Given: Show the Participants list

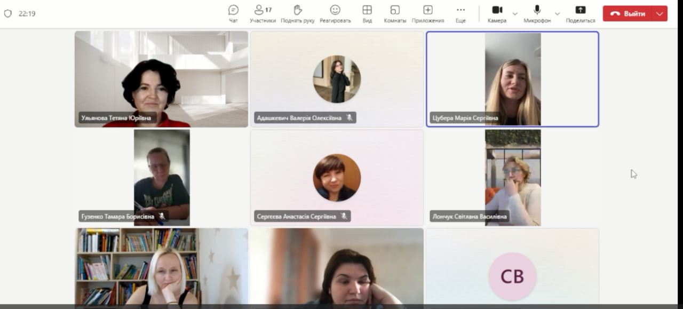Looking at the screenshot, I should (263, 13).
